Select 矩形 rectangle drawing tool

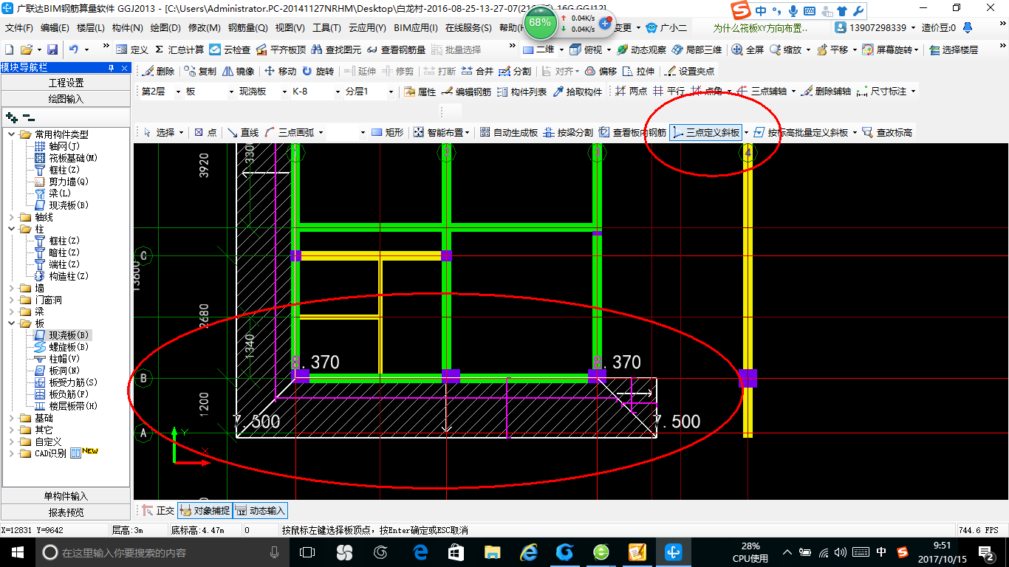tap(388, 132)
